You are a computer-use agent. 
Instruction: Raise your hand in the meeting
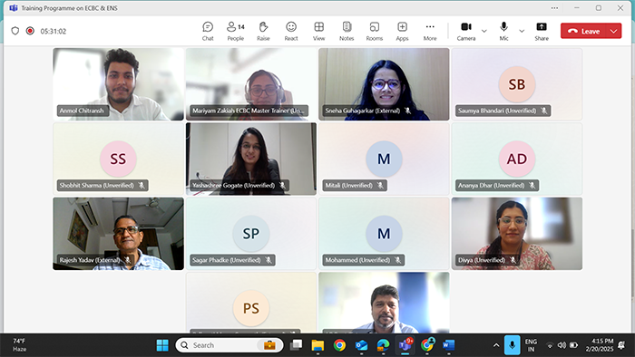point(263,31)
